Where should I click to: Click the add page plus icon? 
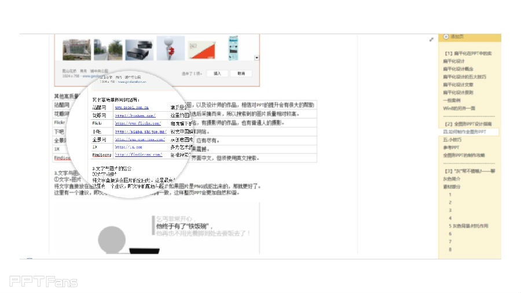[x=446, y=36]
